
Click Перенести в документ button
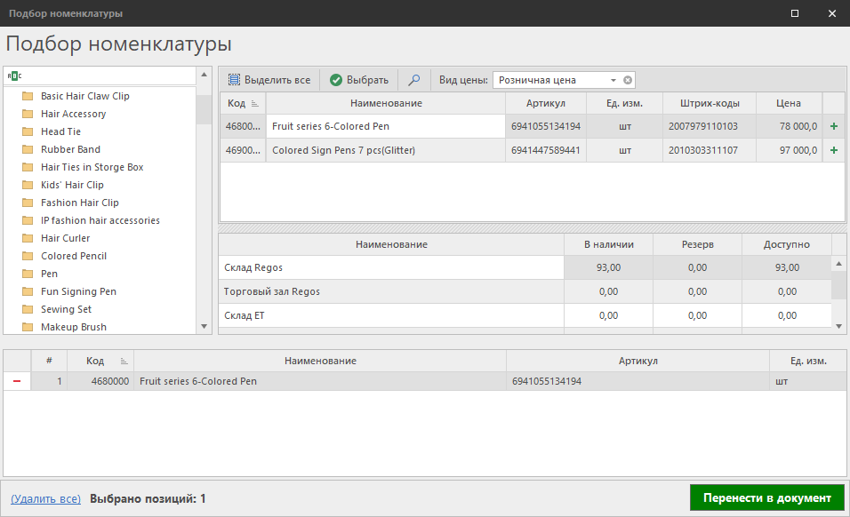pyautogui.click(x=766, y=497)
